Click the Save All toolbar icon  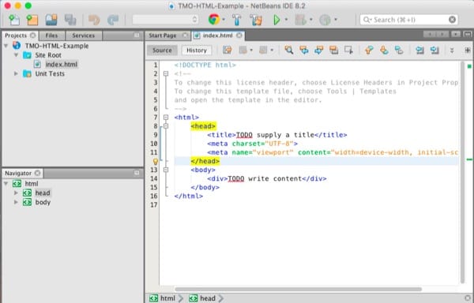click(x=70, y=20)
